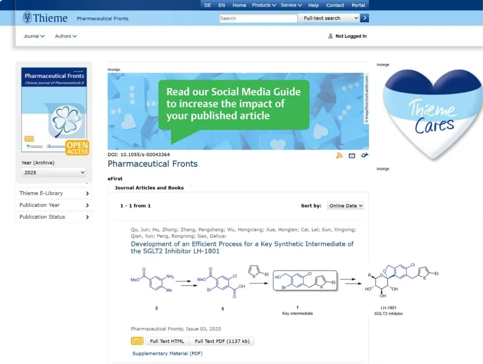
Task: Open the Year (Archive) 2025 dropdown
Action: pyautogui.click(x=54, y=172)
